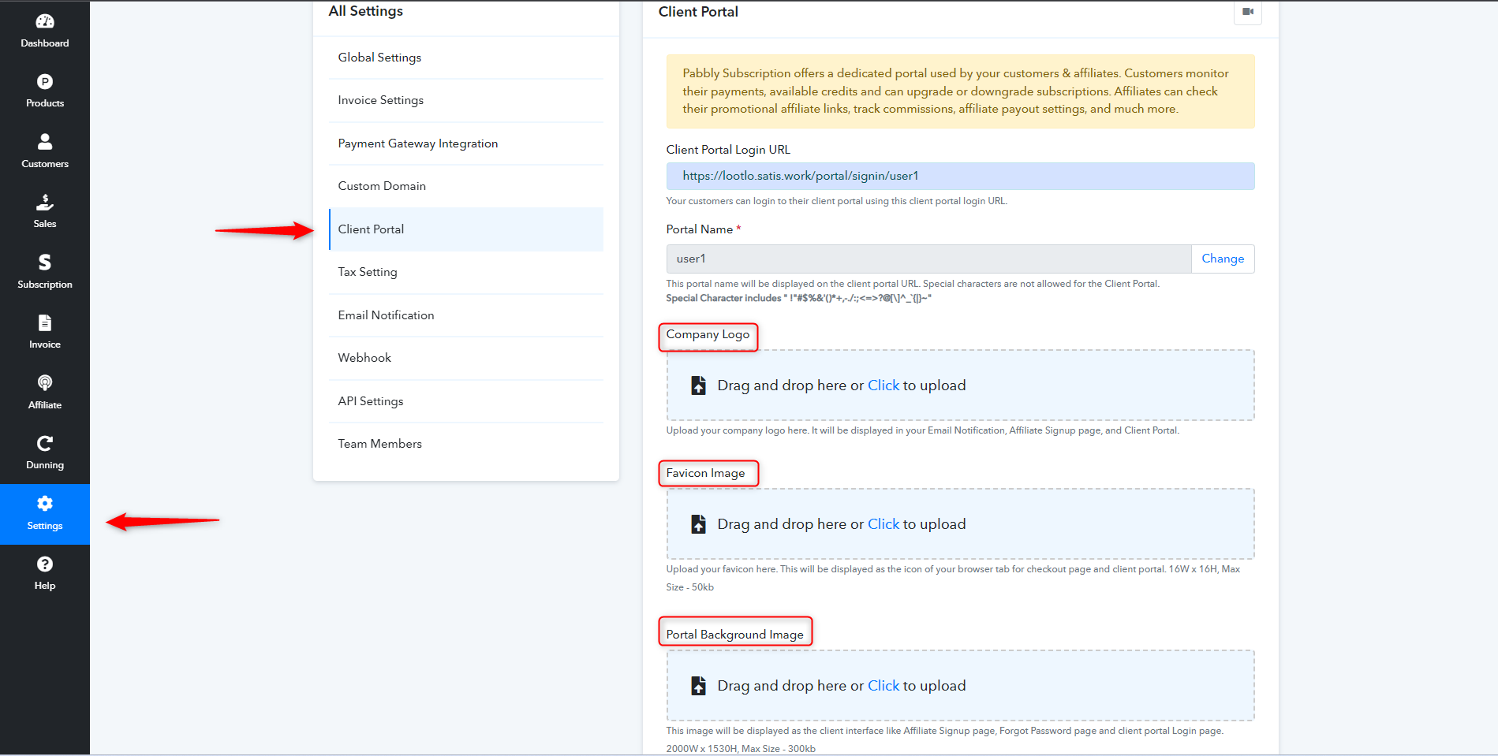Click the Client Portal Login URL field
Image resolution: width=1498 pixels, height=756 pixels.
point(960,176)
